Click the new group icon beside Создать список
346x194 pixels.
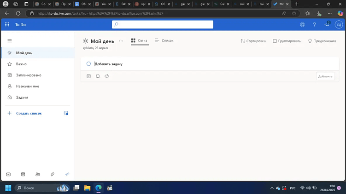point(66,113)
